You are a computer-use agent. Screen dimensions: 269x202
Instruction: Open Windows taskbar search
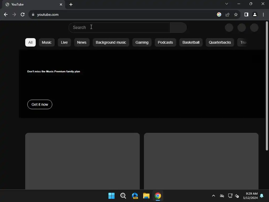[123, 196]
